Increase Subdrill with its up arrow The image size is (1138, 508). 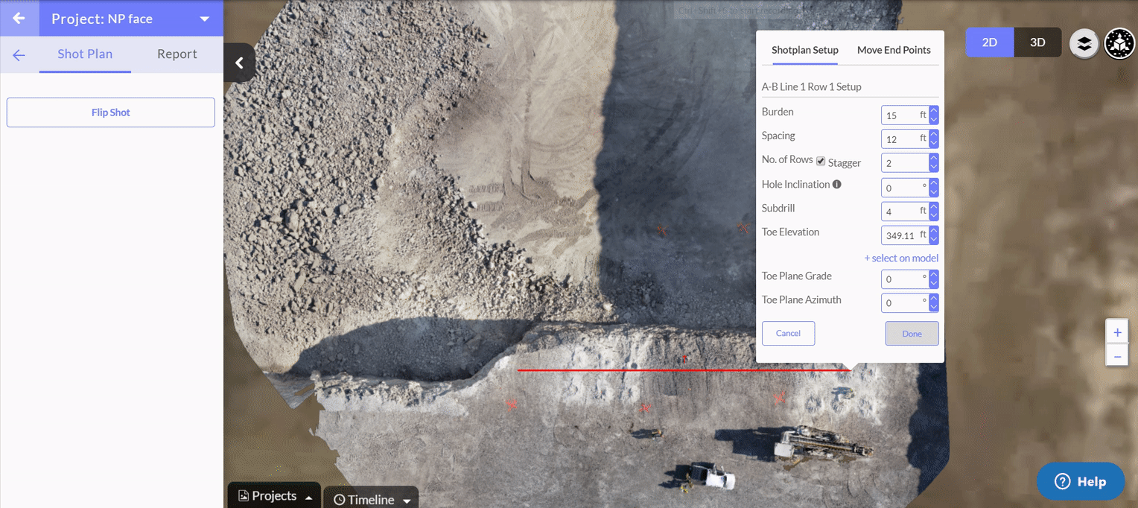(x=934, y=207)
